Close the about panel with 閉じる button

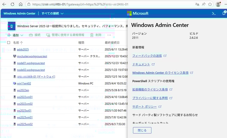click(x=142, y=130)
